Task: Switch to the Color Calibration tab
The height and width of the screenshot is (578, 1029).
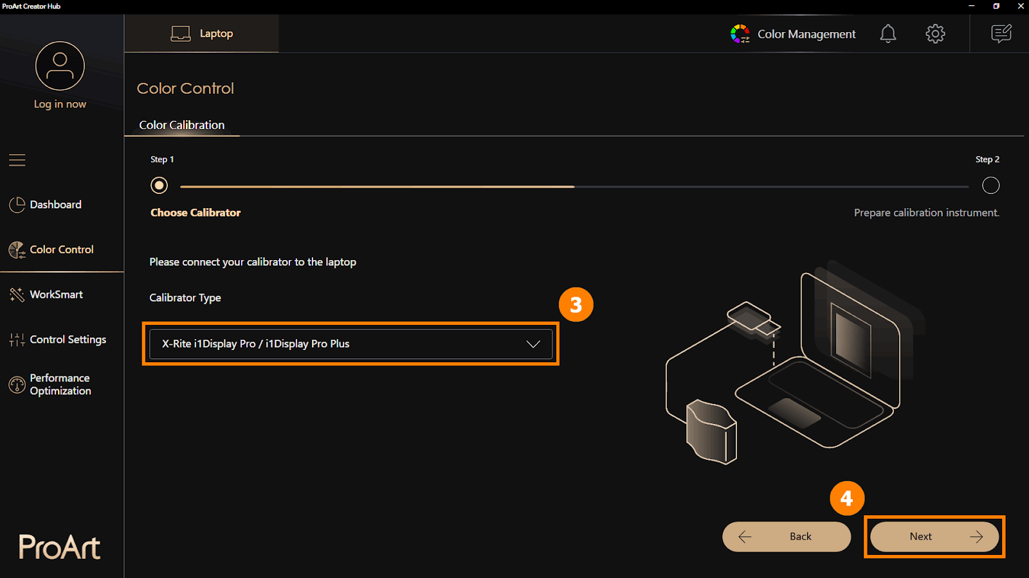Action: point(182,125)
